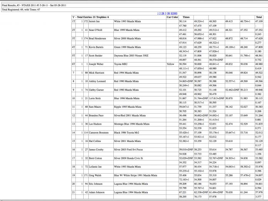Viewport: 268px width, 201px height.
Task: Select the Total Entries: 21 Trophies header
Action: (91, 17)
